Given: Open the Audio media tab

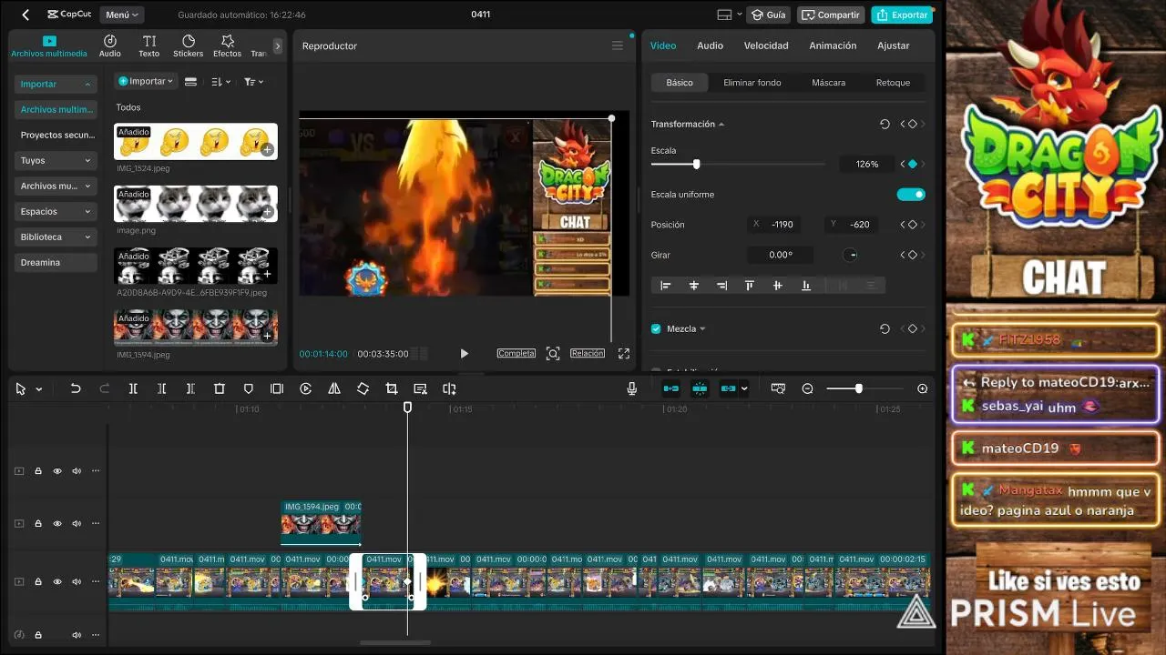Looking at the screenshot, I should (x=110, y=46).
